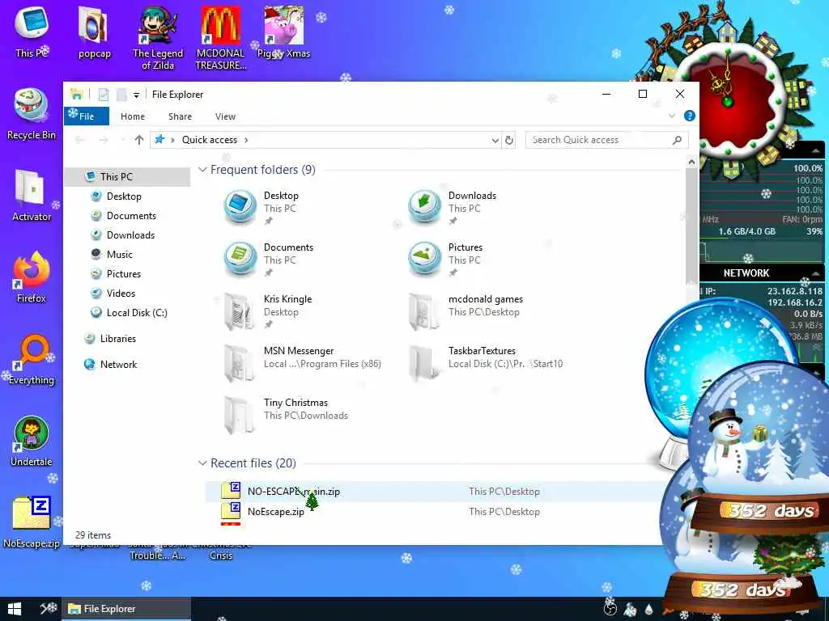This screenshot has height=621, width=829.
Task: Click the Quick access address breadcrumb
Action: tap(210, 140)
